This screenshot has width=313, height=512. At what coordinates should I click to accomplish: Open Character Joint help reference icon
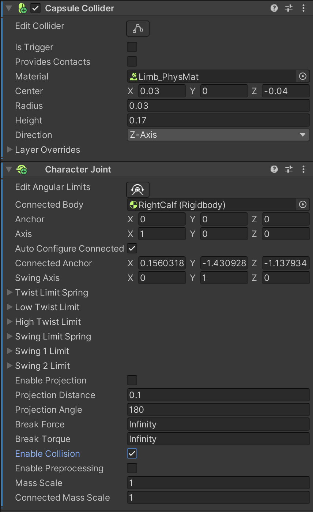pyautogui.click(x=274, y=169)
